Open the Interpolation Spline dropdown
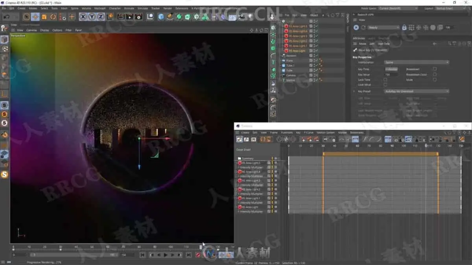472x265 pixels. pyautogui.click(x=416, y=62)
